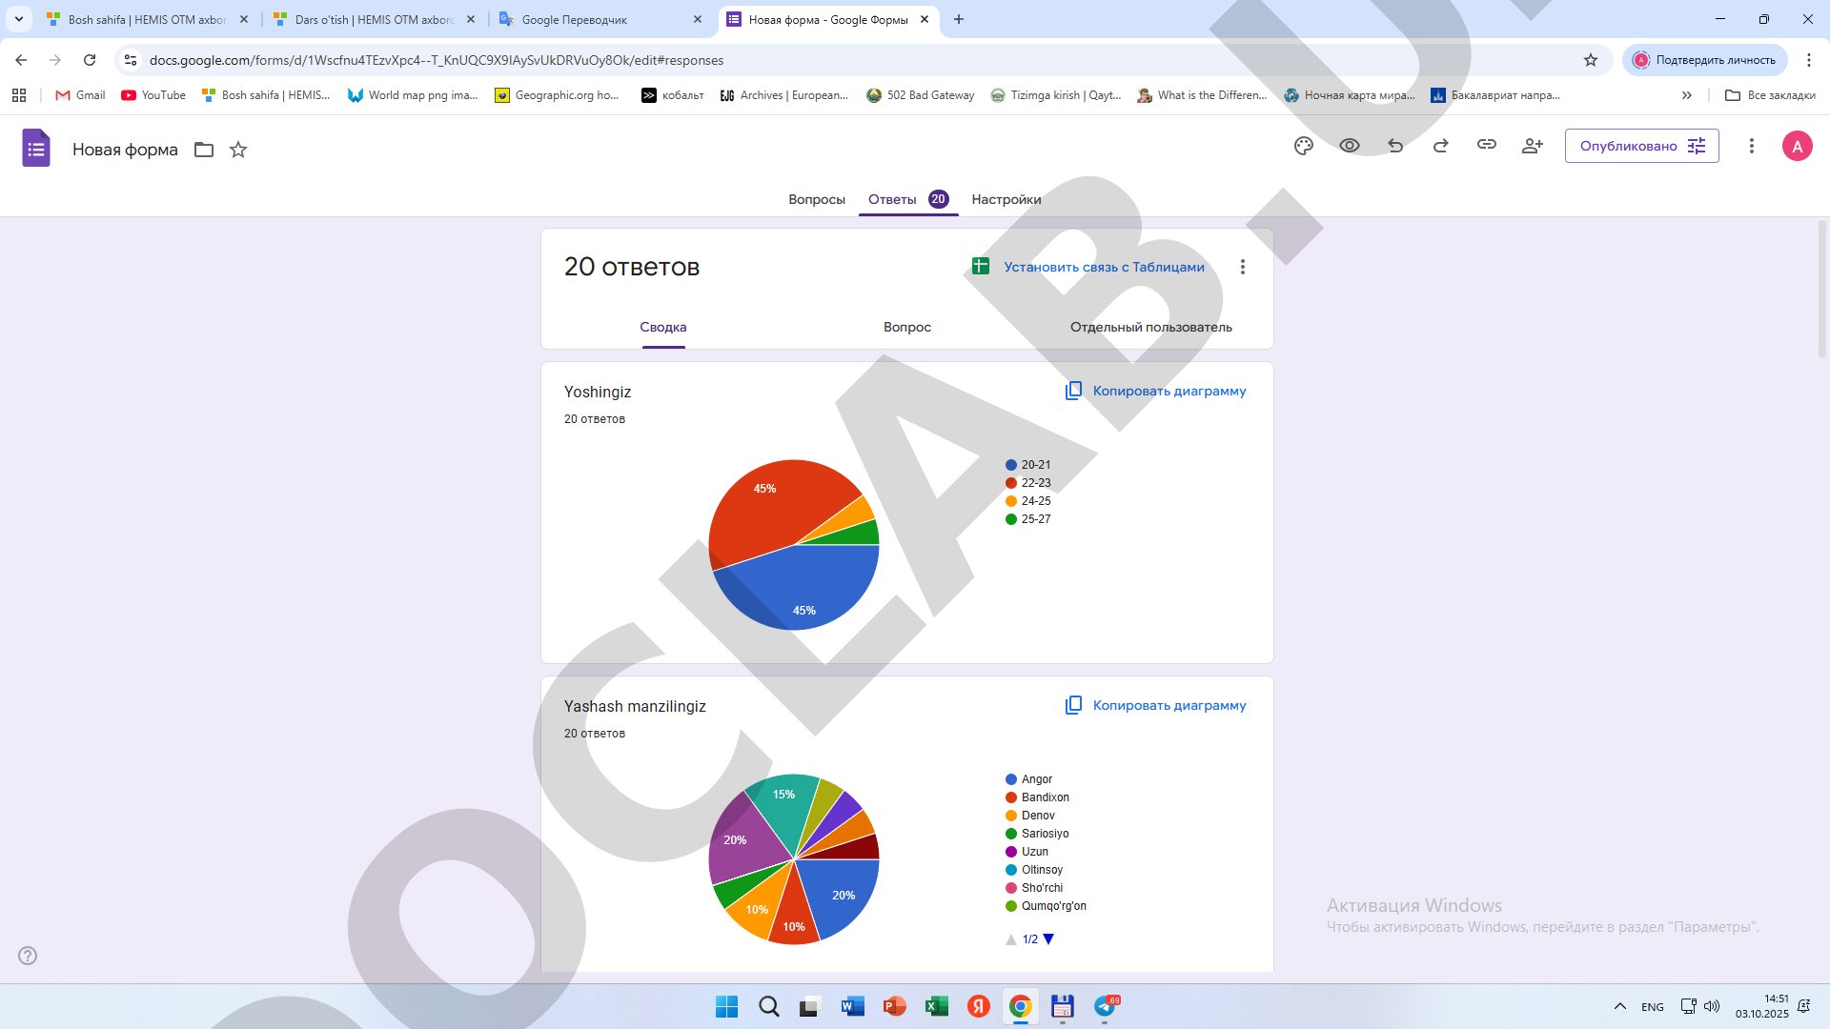1830x1029 pixels.
Task: Select the Angor legend entry
Action: pos(1028,779)
